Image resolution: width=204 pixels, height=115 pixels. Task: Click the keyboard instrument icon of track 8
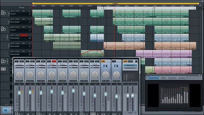coord(3,69)
